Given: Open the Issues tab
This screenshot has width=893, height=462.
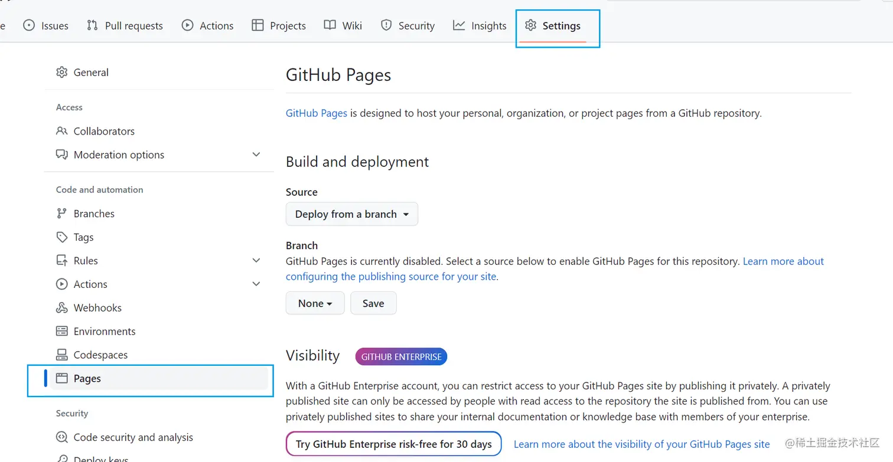Looking at the screenshot, I should click(45, 25).
